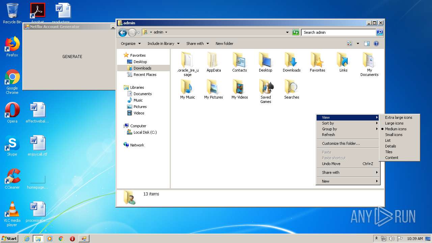Open the Contacts folder

coord(240,62)
